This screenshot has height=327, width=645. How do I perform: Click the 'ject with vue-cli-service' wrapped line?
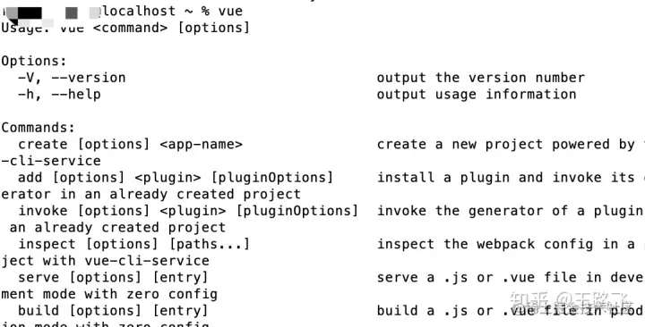106,261
